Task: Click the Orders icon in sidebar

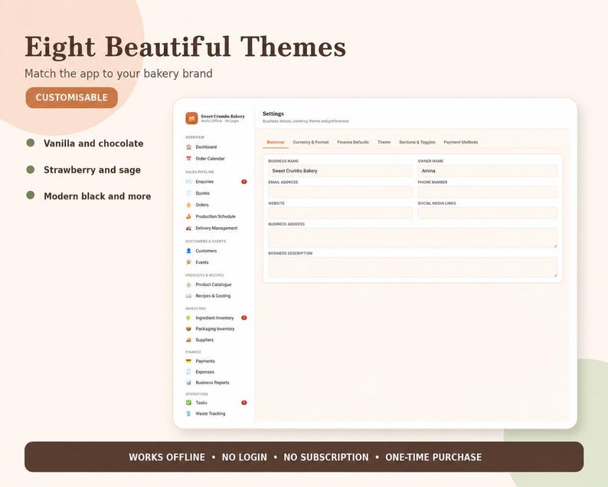Action: click(188, 205)
